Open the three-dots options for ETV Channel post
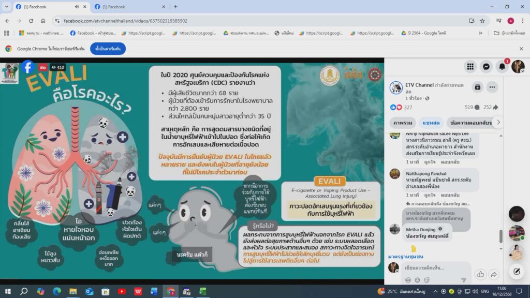This screenshot has width=530, height=298. click(492, 87)
